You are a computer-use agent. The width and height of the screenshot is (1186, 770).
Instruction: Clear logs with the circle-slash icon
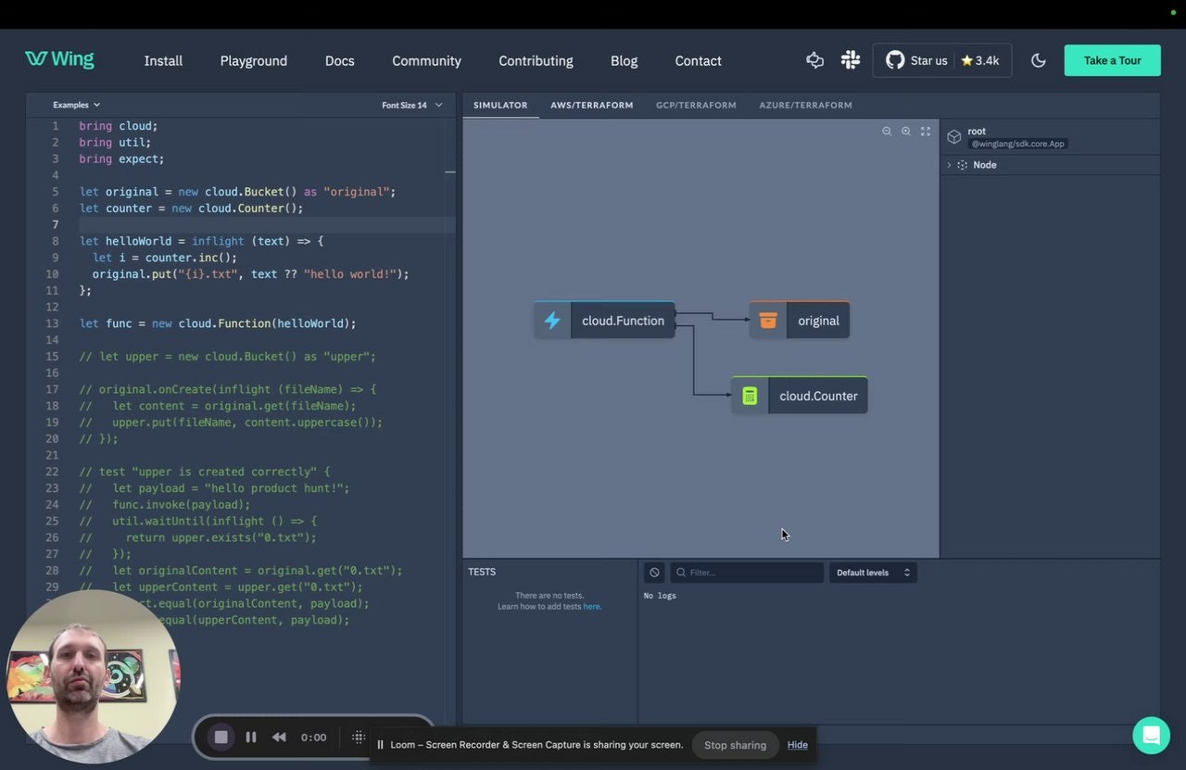[x=654, y=573]
